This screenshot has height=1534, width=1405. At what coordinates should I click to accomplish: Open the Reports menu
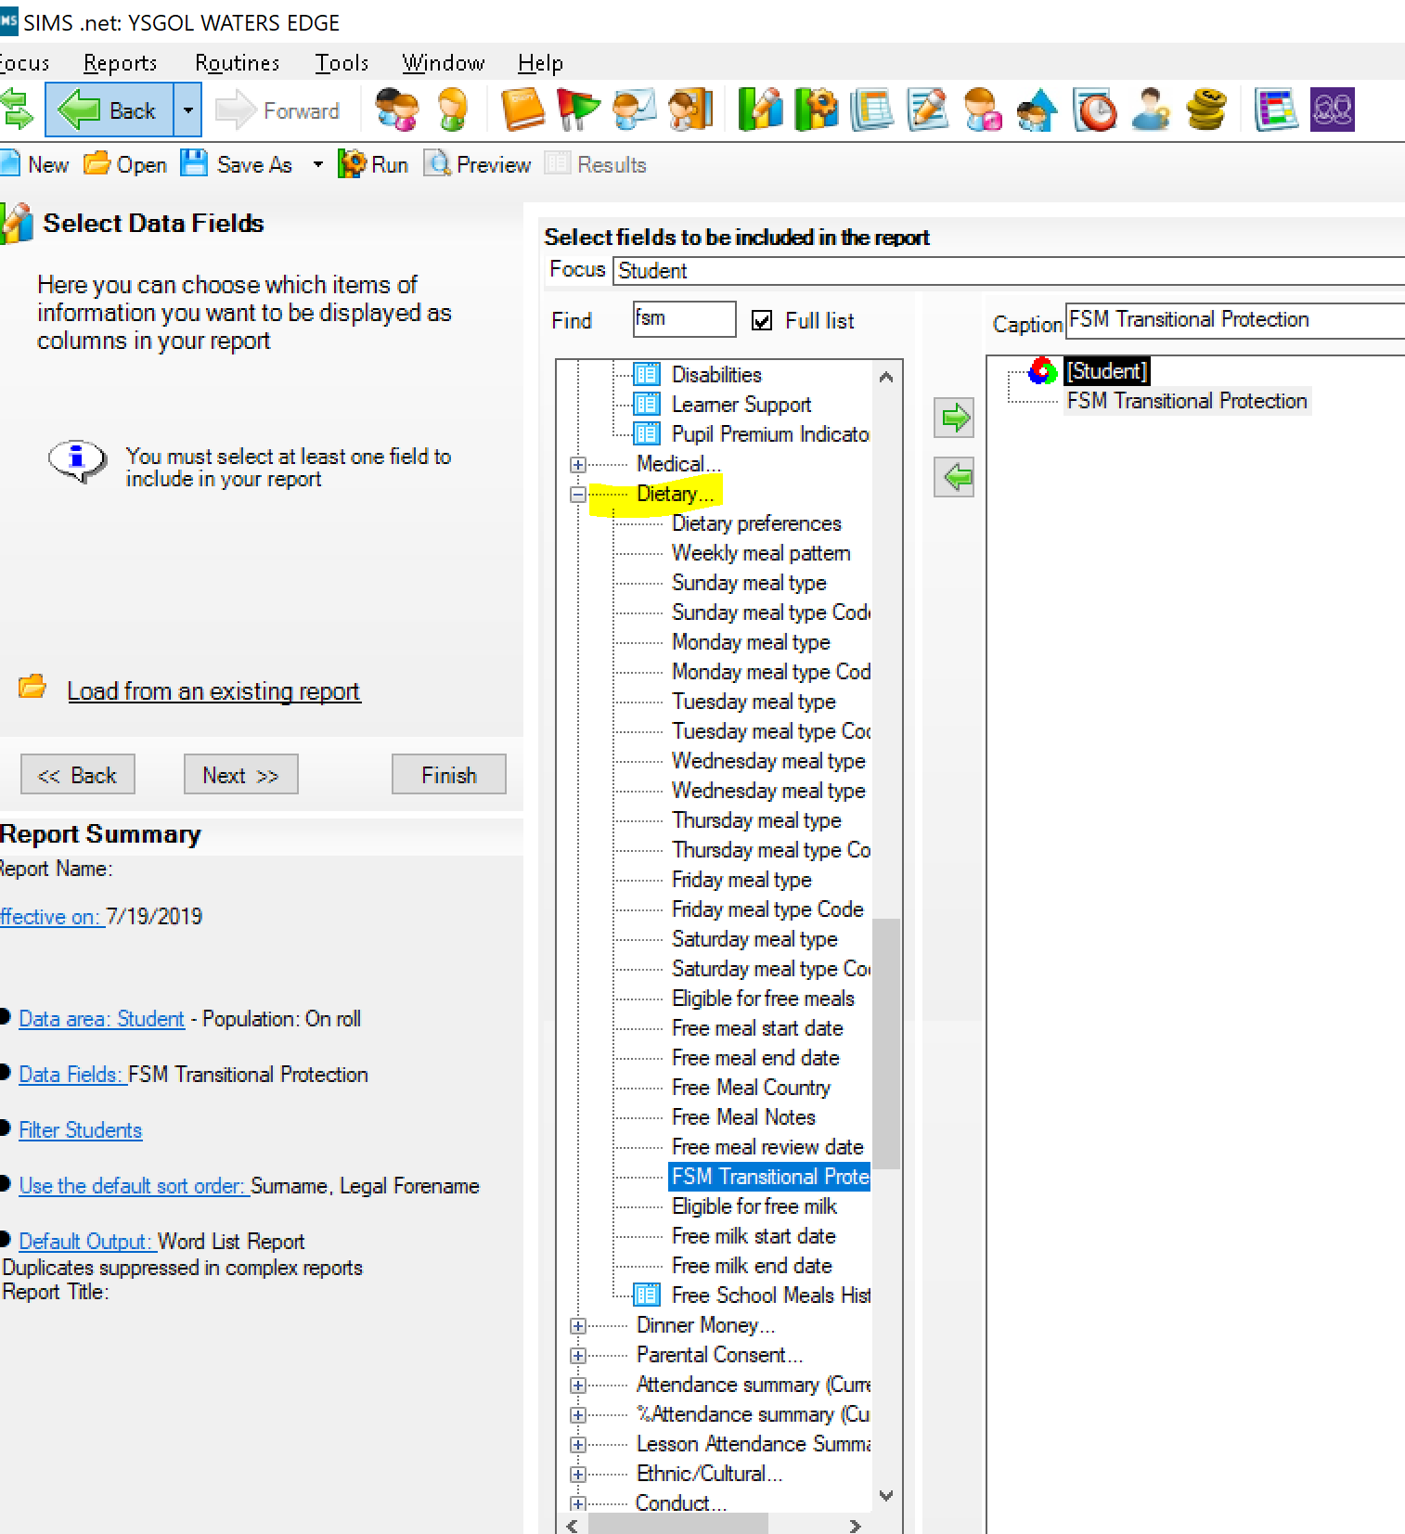120,63
